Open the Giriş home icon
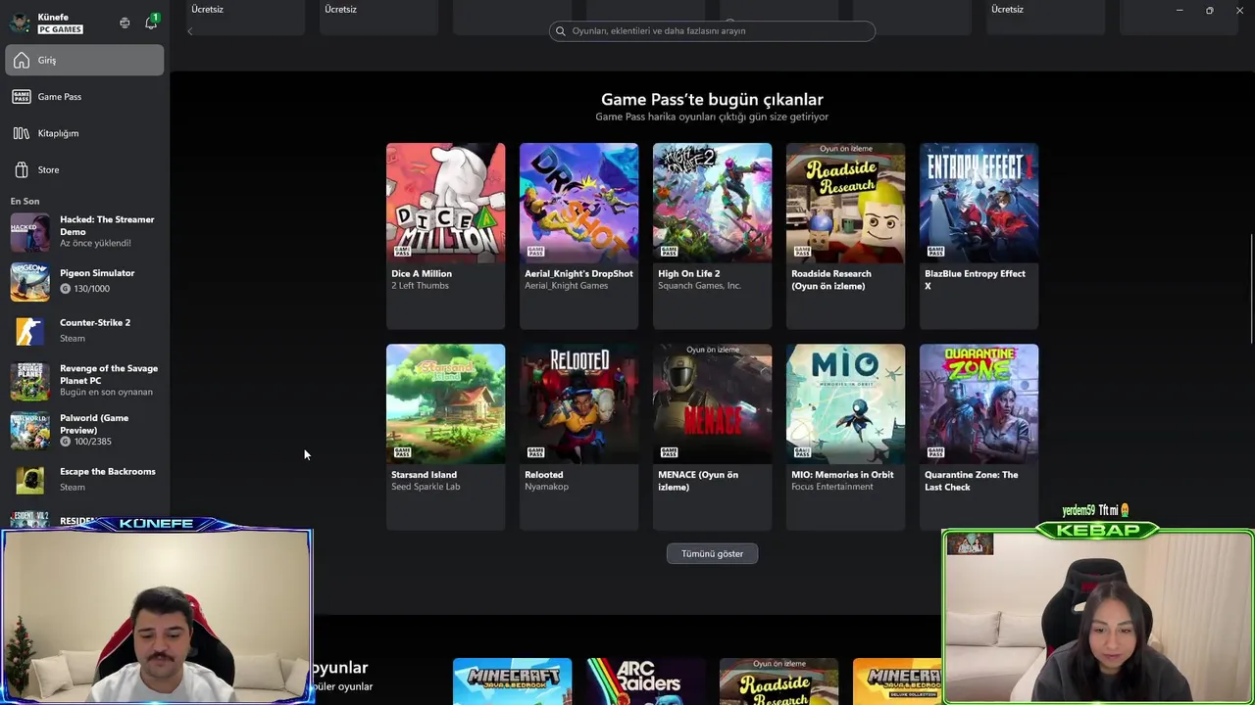This screenshot has width=1255, height=705. (22, 61)
